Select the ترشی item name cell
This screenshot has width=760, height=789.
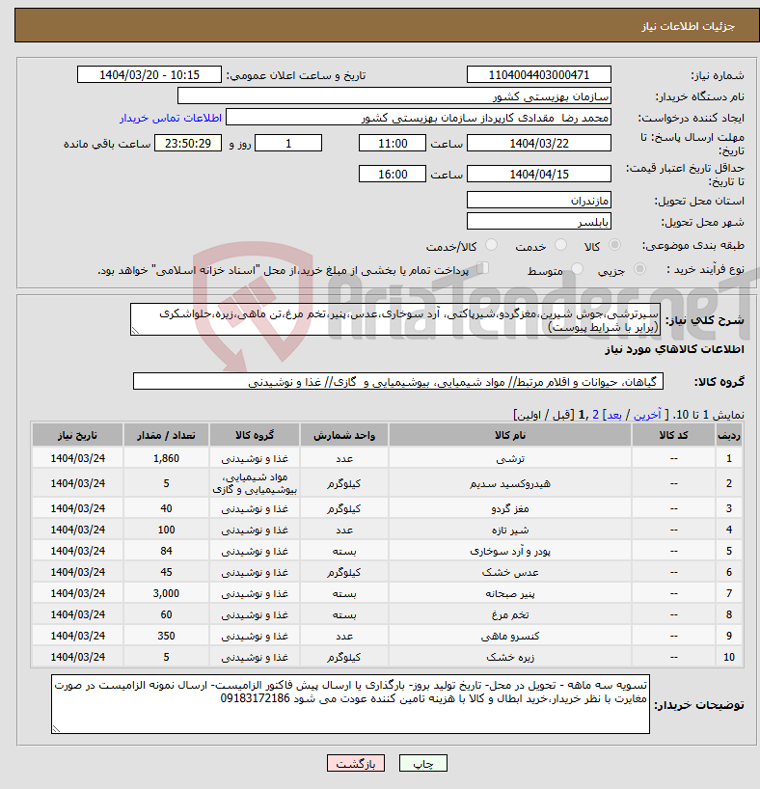[510, 458]
